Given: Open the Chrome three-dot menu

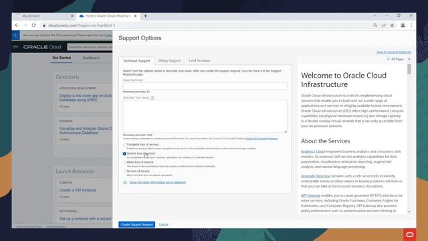Looking at the screenshot, I should [411, 25].
